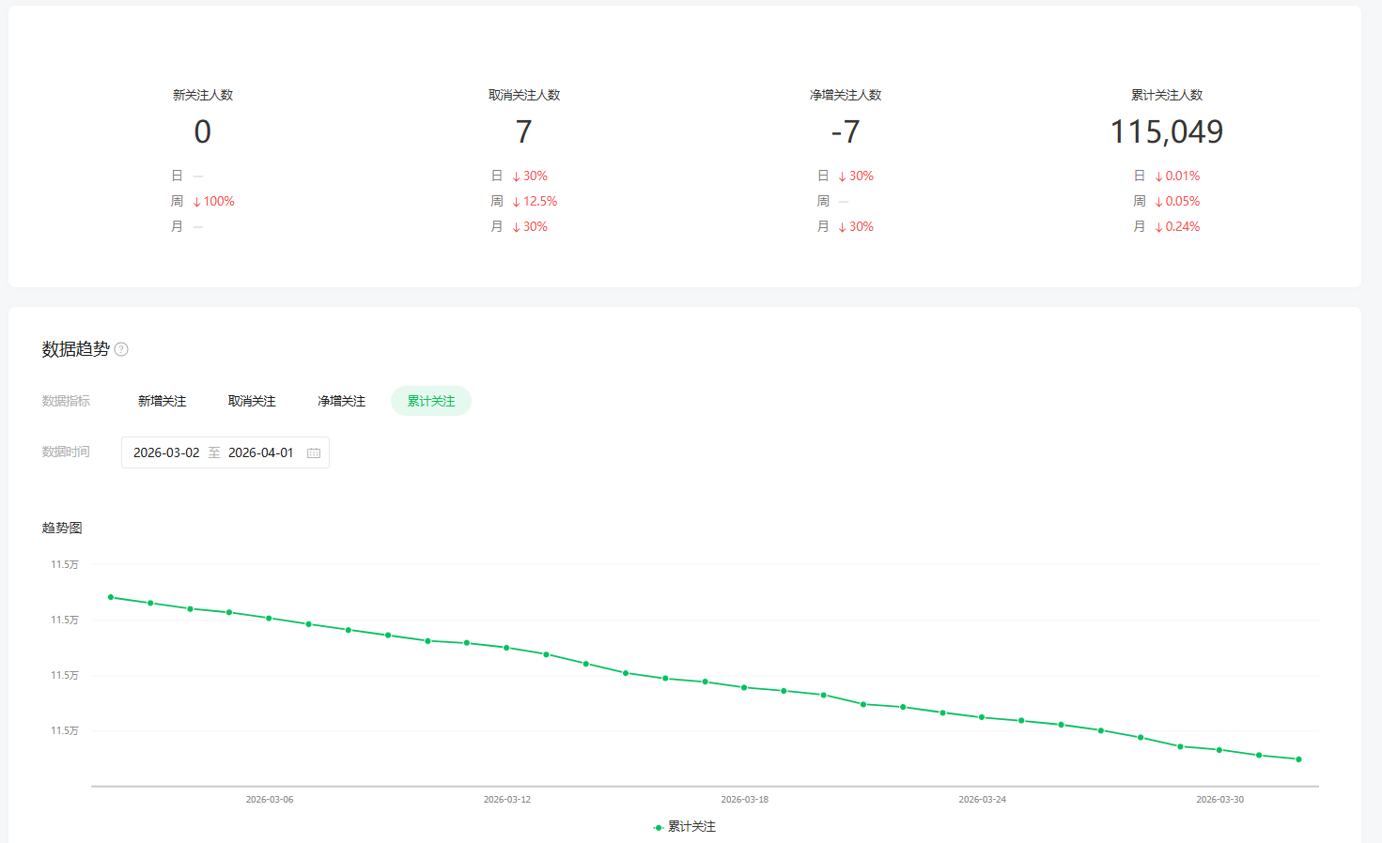1382x843 pixels.
Task: Click the 取消关注人数 card heading
Action: tap(524, 95)
